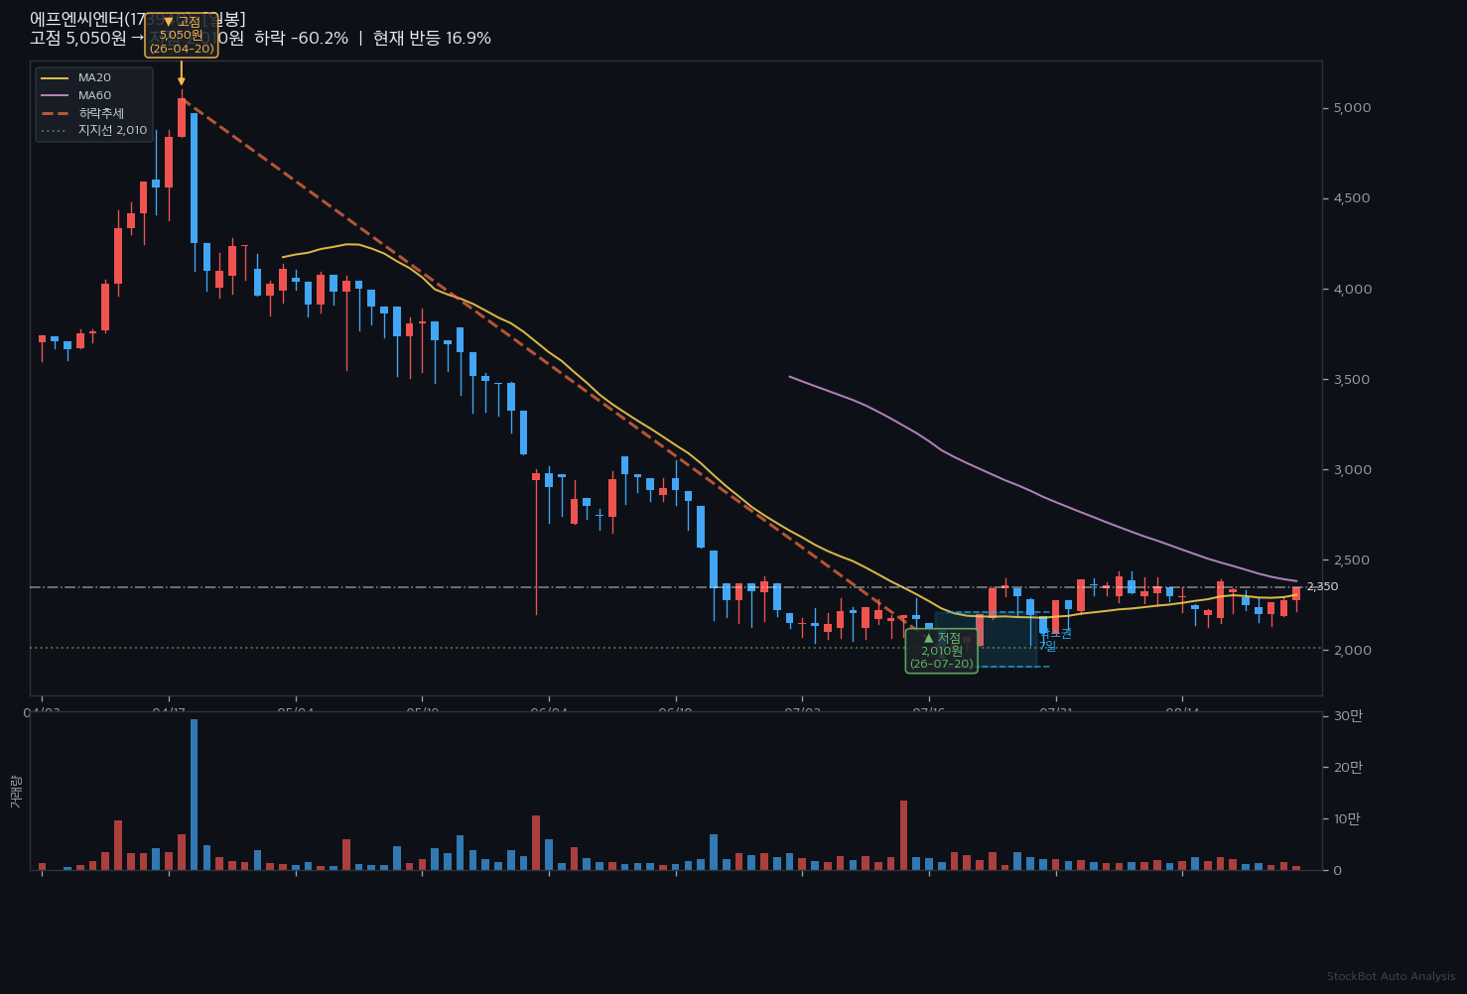Click the 고점 5,050원 (26-04-20) annotation box
The image size is (1467, 994).
182,35
